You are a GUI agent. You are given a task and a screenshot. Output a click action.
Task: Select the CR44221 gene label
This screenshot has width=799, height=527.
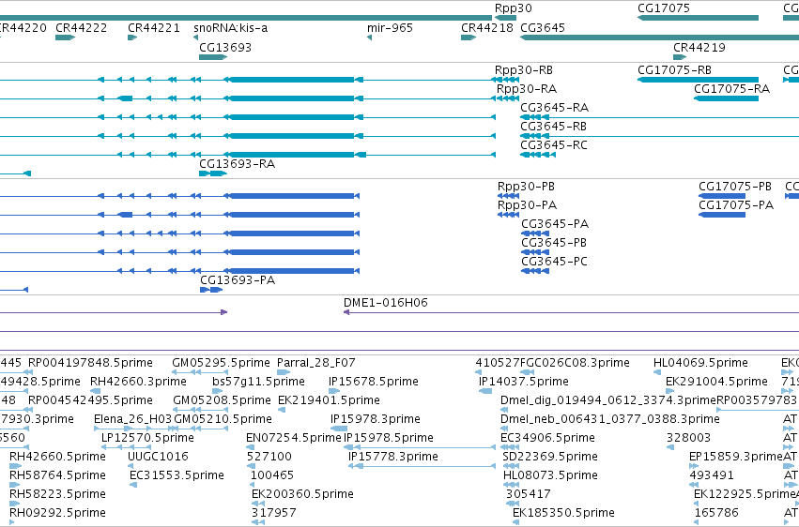(x=154, y=27)
